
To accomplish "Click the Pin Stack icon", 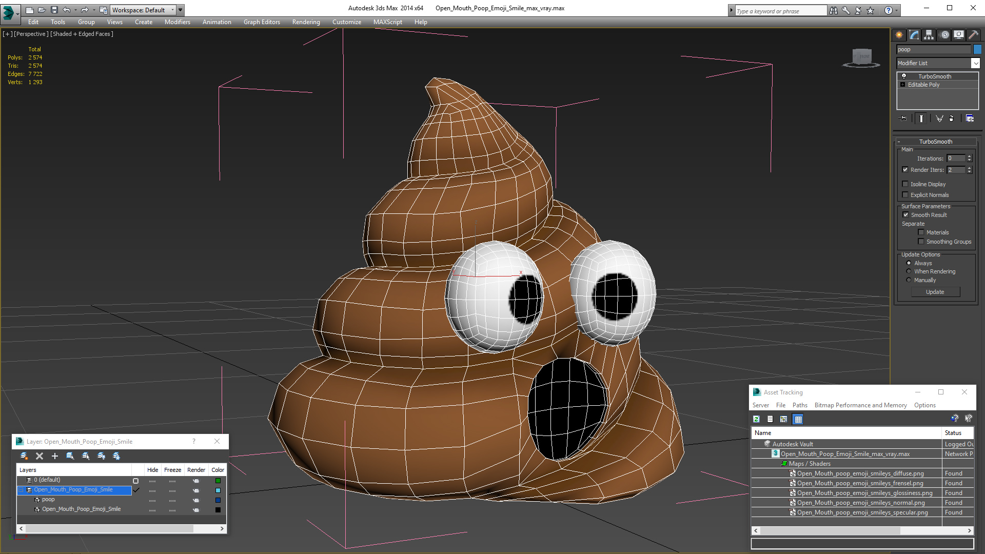I will click(x=903, y=118).
